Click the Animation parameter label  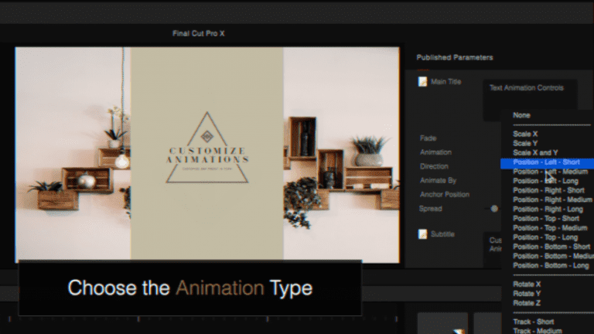pos(435,152)
